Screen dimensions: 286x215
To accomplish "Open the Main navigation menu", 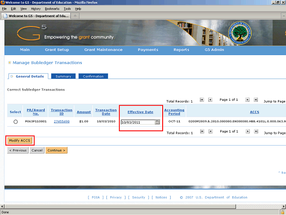I will (x=25, y=50).
